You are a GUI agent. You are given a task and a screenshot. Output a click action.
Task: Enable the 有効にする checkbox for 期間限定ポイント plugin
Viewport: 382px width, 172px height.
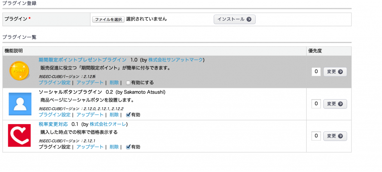(128, 83)
